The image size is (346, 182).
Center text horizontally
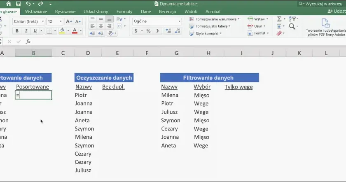(101, 26)
